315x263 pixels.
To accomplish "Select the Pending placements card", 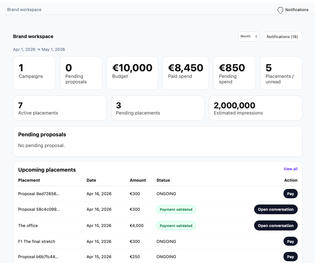I will pyautogui.click(x=157, y=108).
